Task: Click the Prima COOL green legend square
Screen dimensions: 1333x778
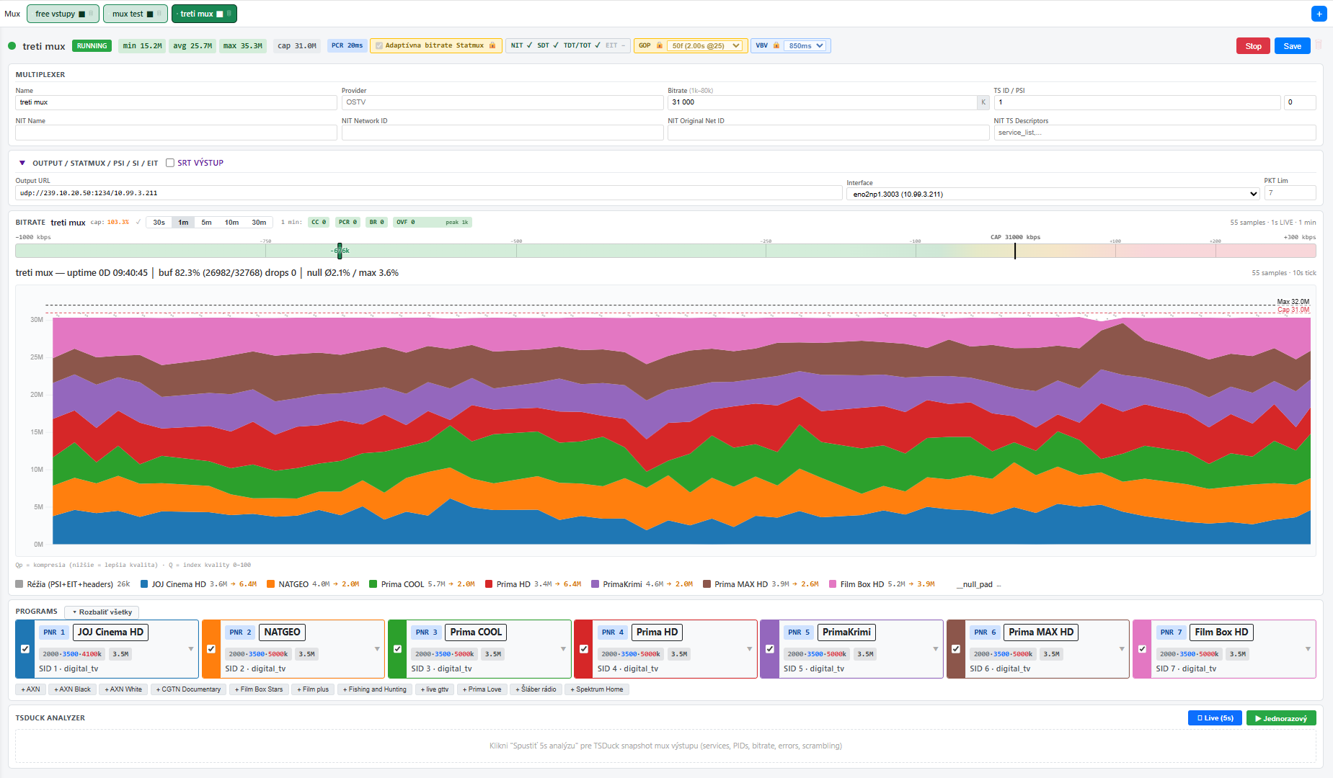Action: (x=373, y=584)
